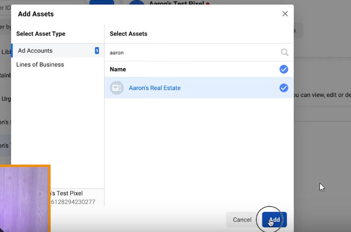Click the 'Add Assets' dialog title
The width and height of the screenshot is (351, 232).
click(36, 14)
